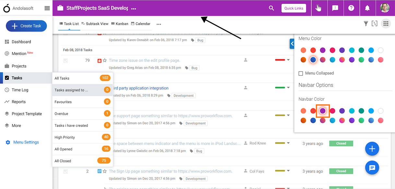Open the task filter funnel icon
395x189 pixels.
[366, 23]
